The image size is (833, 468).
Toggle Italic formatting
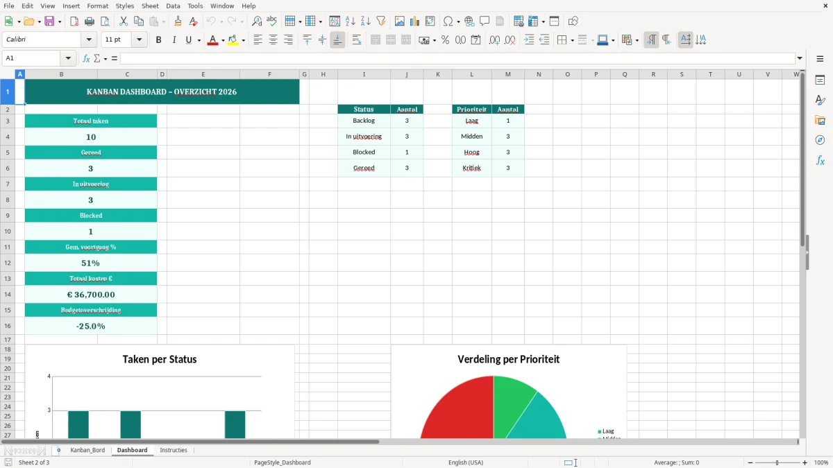174,40
